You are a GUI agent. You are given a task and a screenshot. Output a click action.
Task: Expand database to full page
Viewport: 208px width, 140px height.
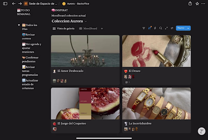[166, 28]
